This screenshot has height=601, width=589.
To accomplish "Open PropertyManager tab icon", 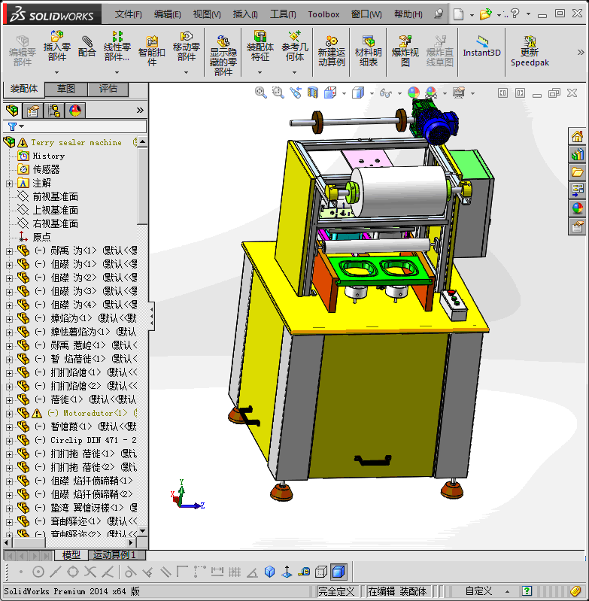I will (x=33, y=111).
